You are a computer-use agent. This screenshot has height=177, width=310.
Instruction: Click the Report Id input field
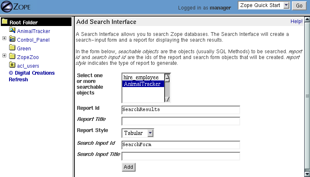pyautogui.click(x=181, y=110)
